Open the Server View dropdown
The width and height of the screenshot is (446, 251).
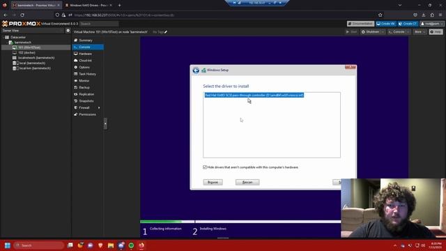[x=33, y=31]
